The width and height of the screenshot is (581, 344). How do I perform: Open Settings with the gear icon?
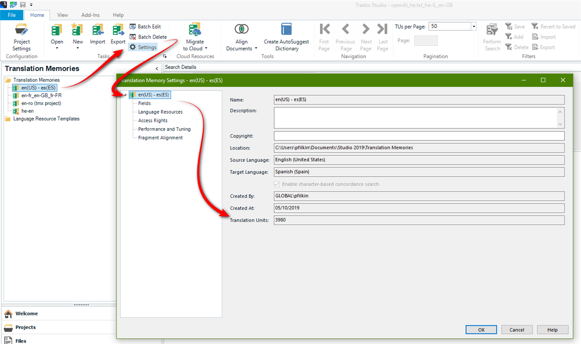coord(143,47)
